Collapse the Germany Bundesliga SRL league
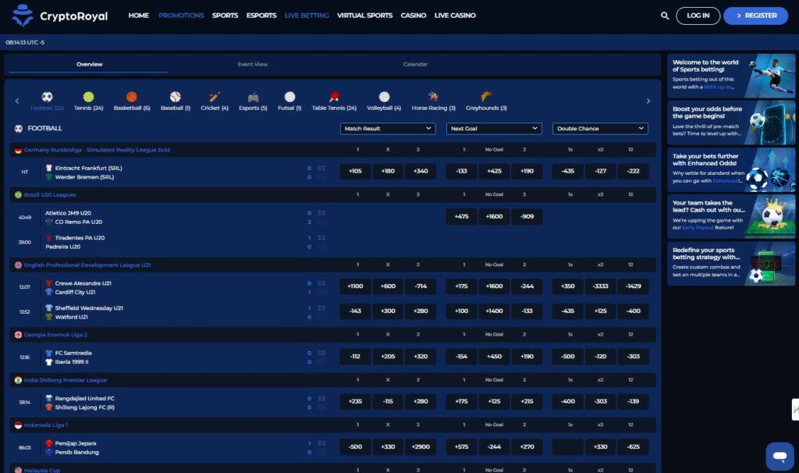The height and width of the screenshot is (473, 799). click(x=332, y=150)
